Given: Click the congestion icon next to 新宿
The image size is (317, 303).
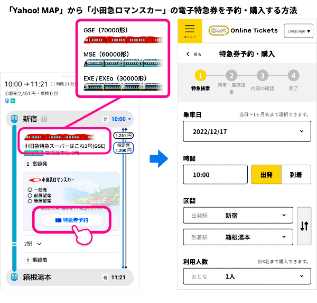Looking at the screenshot, I should pos(44,119).
